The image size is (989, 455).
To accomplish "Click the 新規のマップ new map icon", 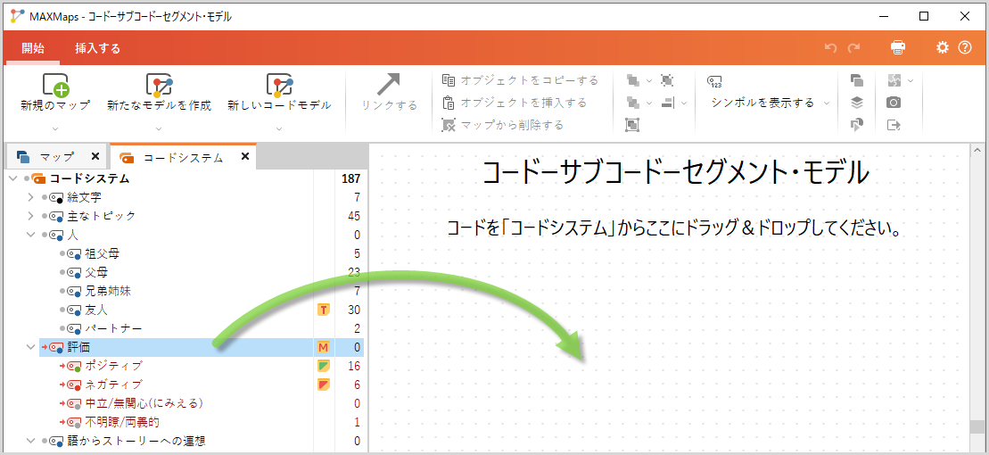I will [55, 85].
